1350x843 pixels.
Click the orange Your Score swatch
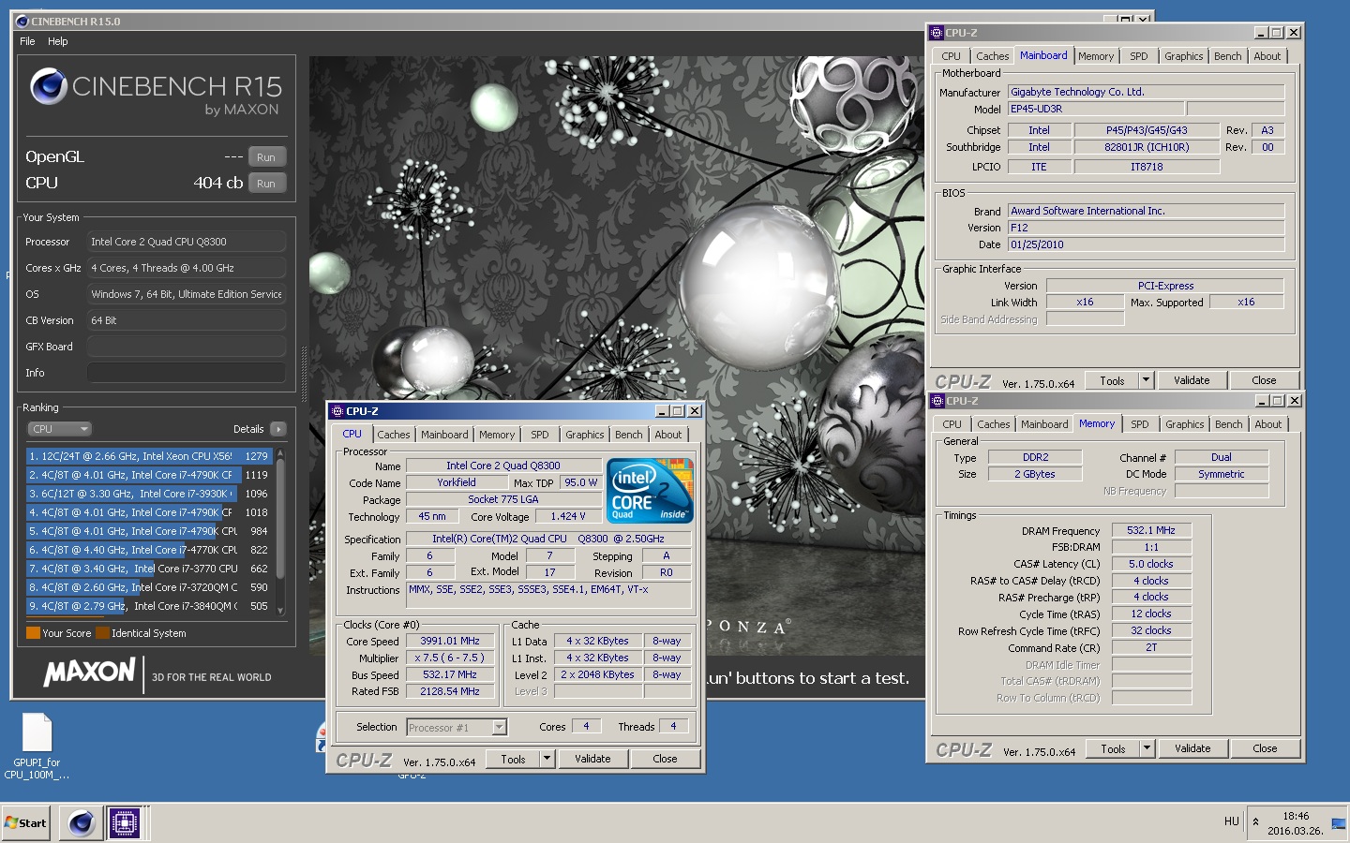[33, 633]
